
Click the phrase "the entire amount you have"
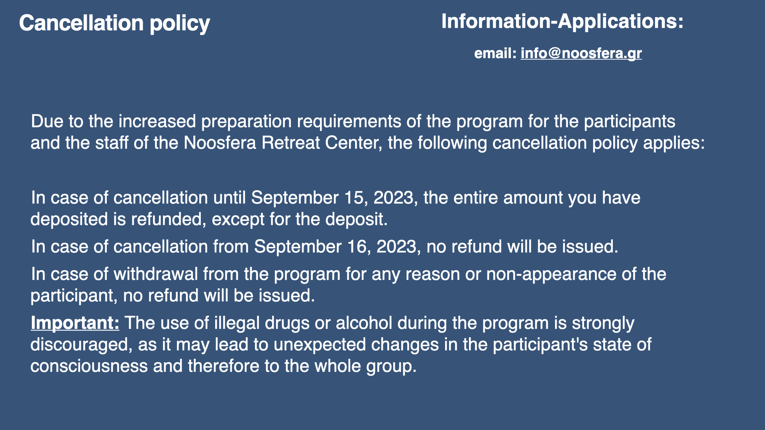532,198
